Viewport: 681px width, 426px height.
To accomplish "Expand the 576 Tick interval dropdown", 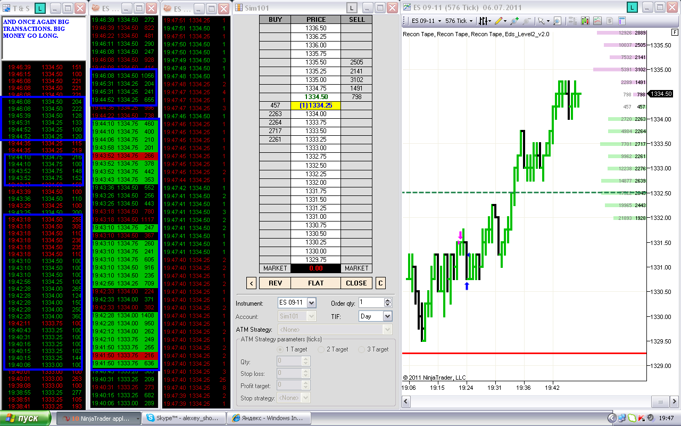I will (470, 21).
